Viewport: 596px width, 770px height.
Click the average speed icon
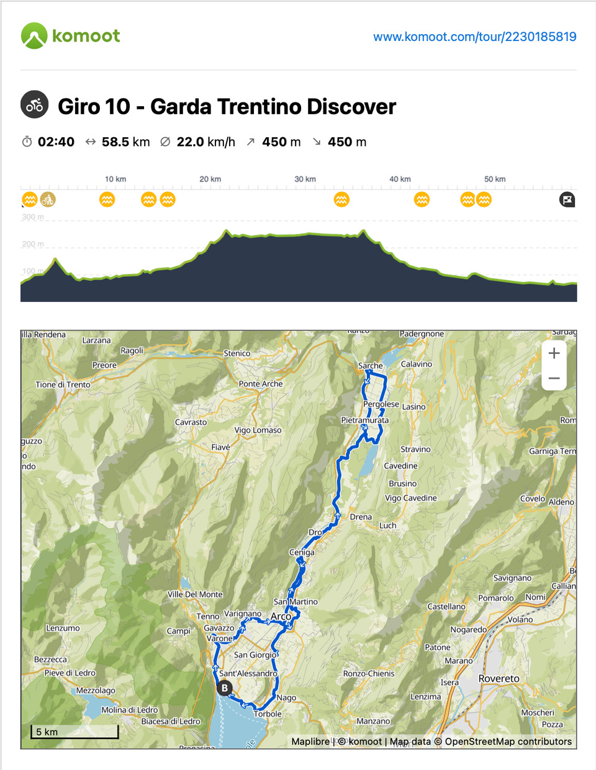(x=165, y=142)
